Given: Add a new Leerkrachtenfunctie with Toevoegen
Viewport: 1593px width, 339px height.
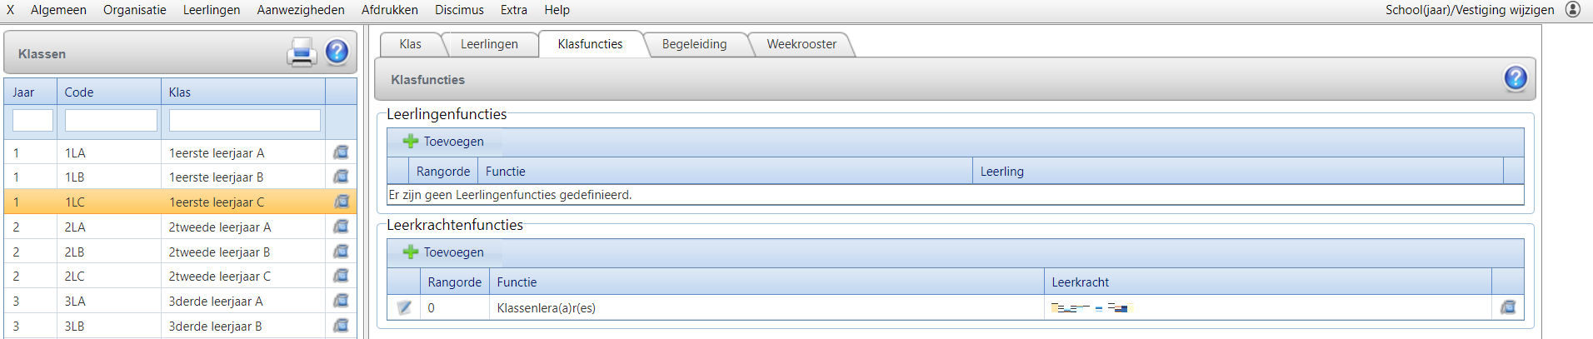Looking at the screenshot, I should pyautogui.click(x=443, y=252).
